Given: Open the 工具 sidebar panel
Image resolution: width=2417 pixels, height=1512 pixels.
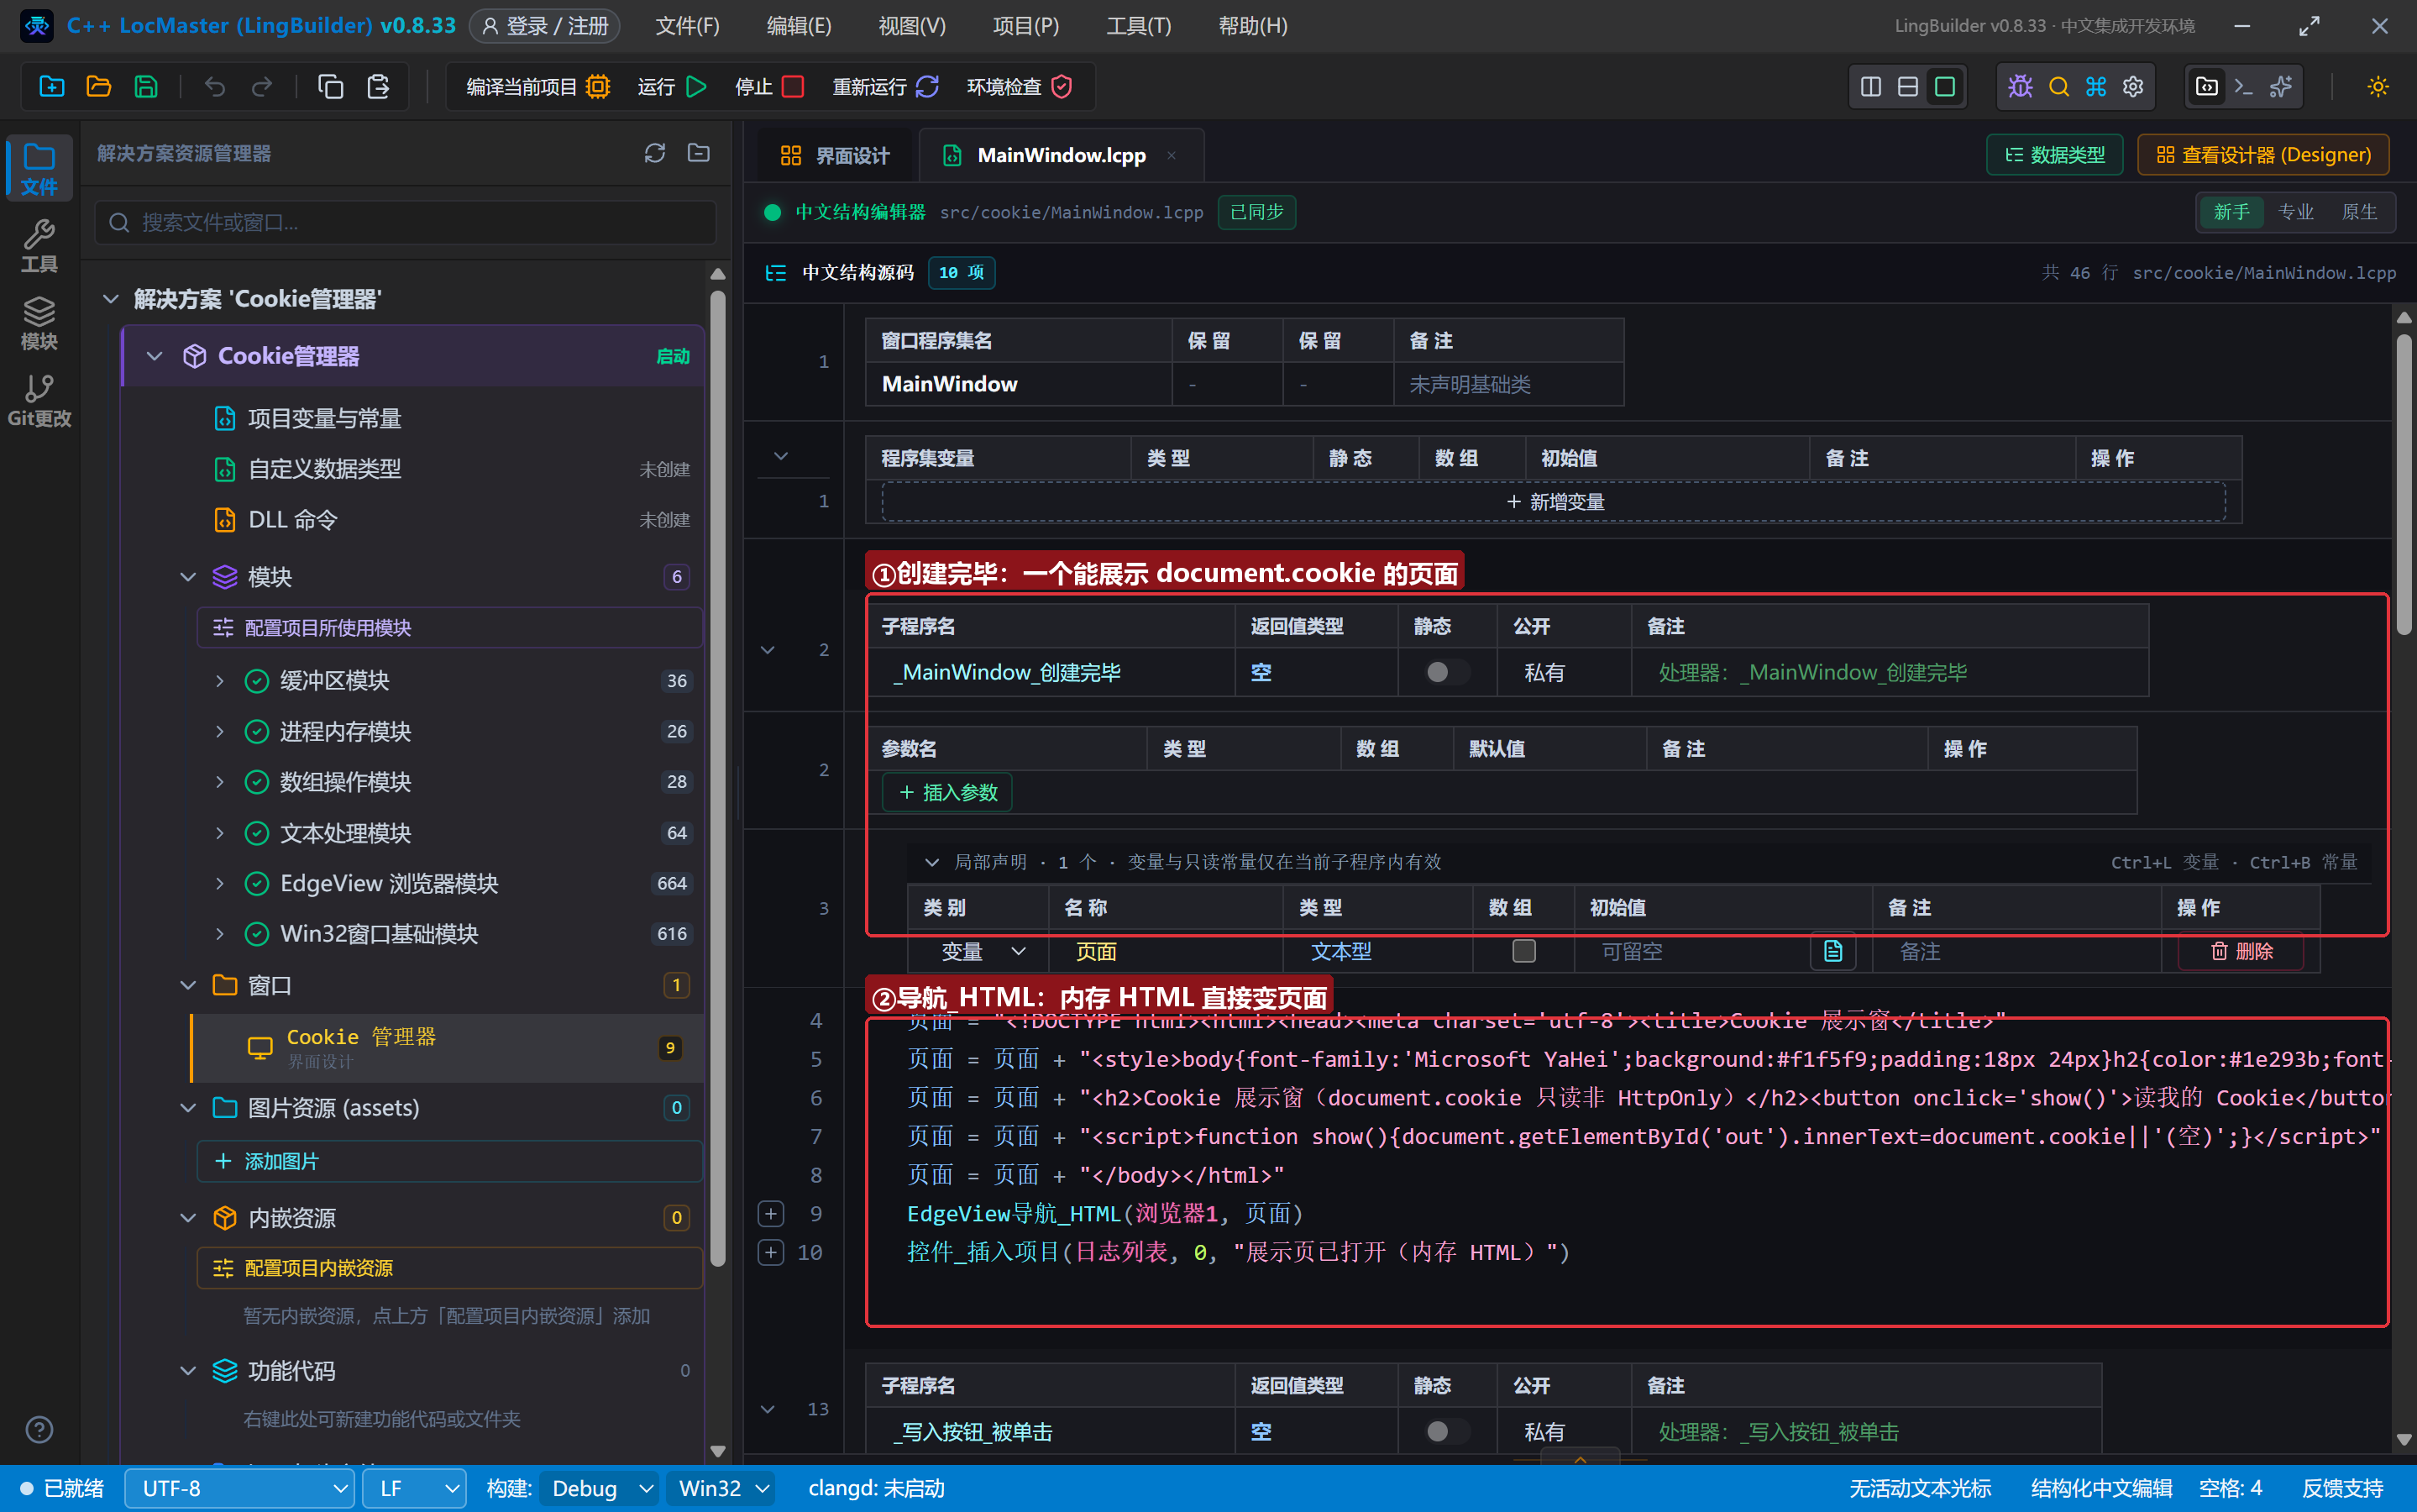Looking at the screenshot, I should pos(39,246).
